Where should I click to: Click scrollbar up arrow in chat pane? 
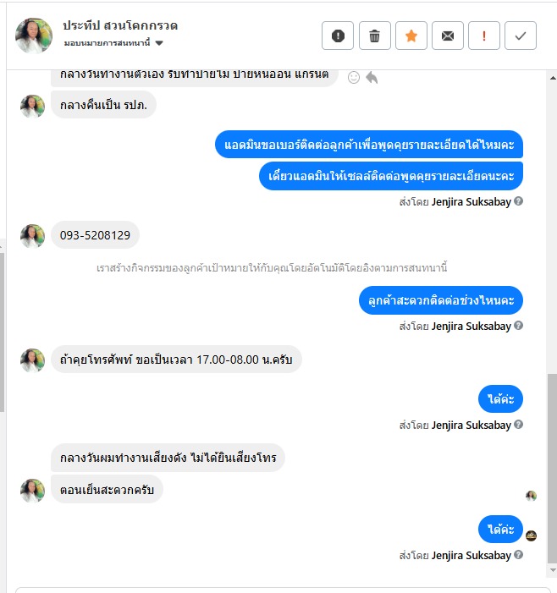[553, 78]
